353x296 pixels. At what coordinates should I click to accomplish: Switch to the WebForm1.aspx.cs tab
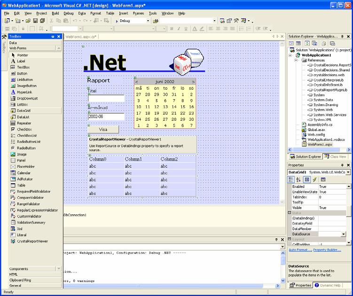pos(81,37)
